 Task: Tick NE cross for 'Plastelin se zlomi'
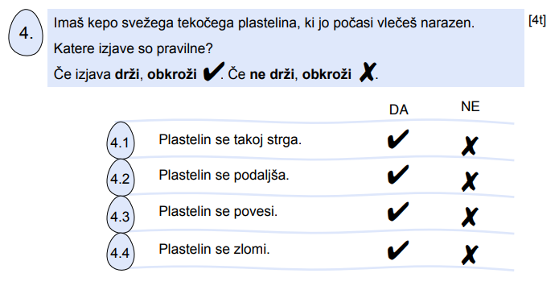(470, 255)
